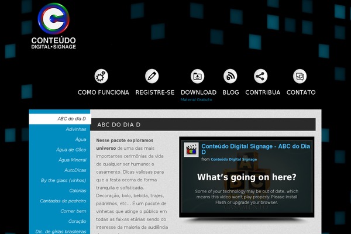Click the pencil icon above Registre-se
Viewport: 351px width, 234px height.
[x=152, y=76]
